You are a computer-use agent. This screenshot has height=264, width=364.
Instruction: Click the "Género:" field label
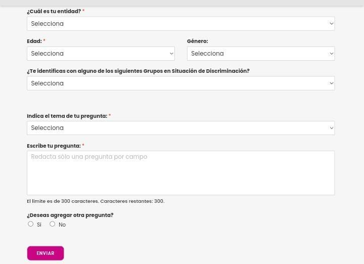pyautogui.click(x=197, y=41)
